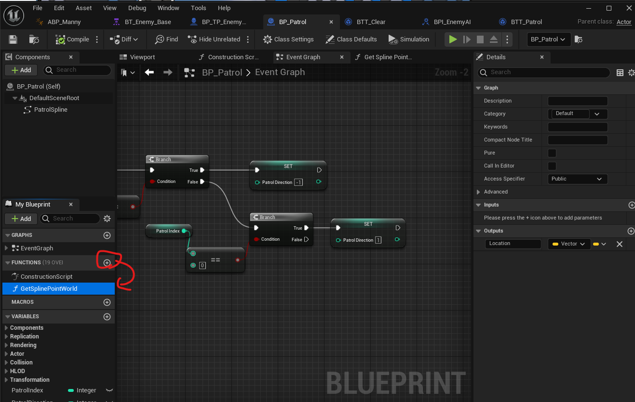Close the Event Graph tab
This screenshot has width=635, height=402.
pyautogui.click(x=342, y=57)
